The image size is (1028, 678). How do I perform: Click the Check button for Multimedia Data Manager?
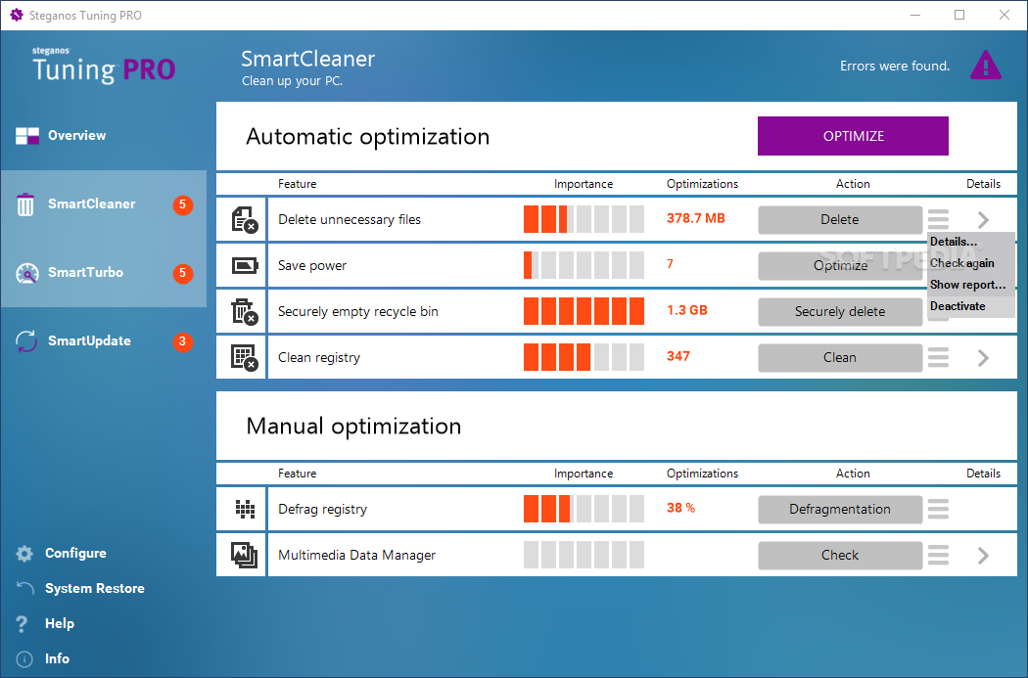840,555
